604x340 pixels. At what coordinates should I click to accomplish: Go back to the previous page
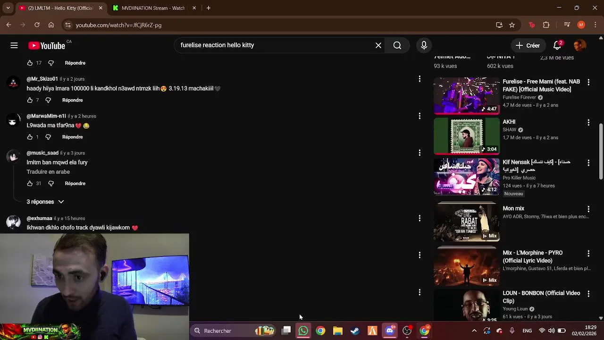[x=8, y=25]
